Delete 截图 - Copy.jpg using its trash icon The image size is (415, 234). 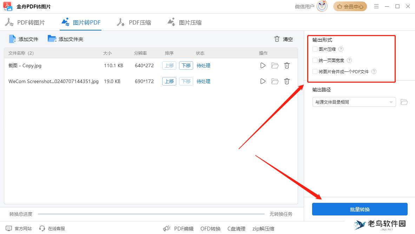pos(286,66)
